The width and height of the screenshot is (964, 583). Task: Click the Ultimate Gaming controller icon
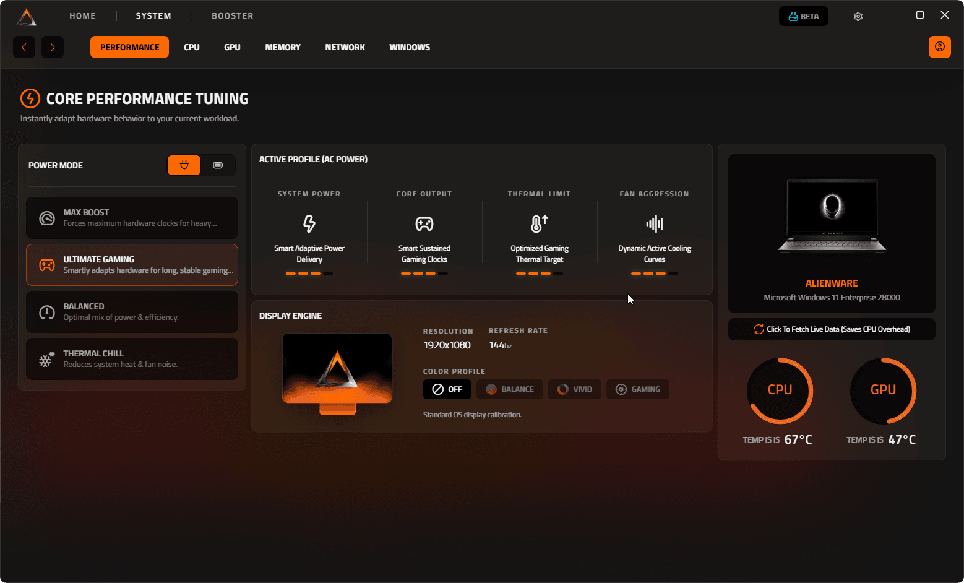47,265
